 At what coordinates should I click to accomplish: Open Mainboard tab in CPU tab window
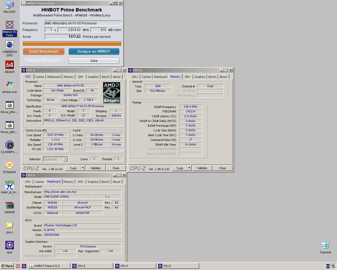[54, 77]
